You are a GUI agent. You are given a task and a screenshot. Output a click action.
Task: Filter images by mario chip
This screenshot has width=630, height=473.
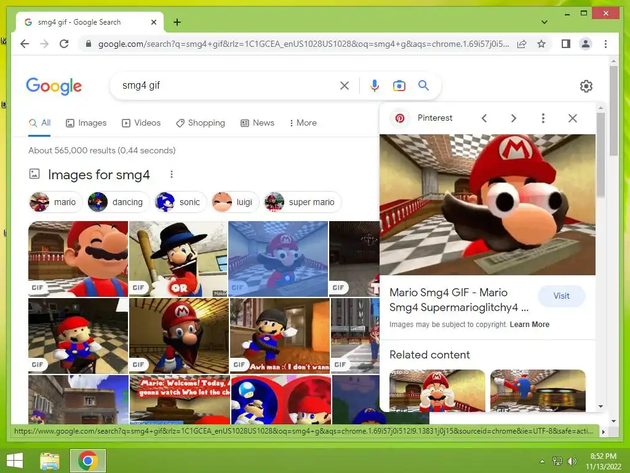[56, 202]
